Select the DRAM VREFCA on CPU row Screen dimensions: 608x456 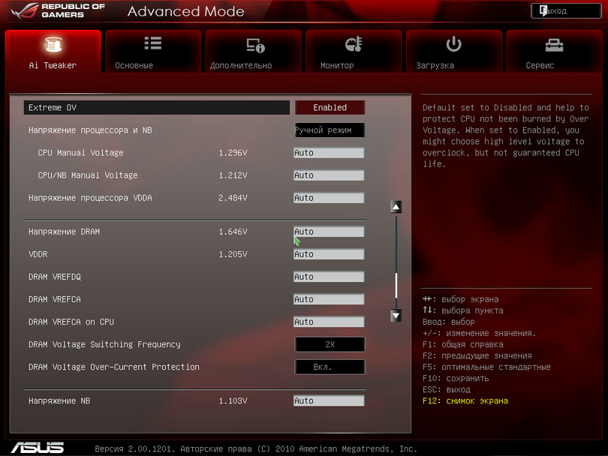tap(71, 322)
